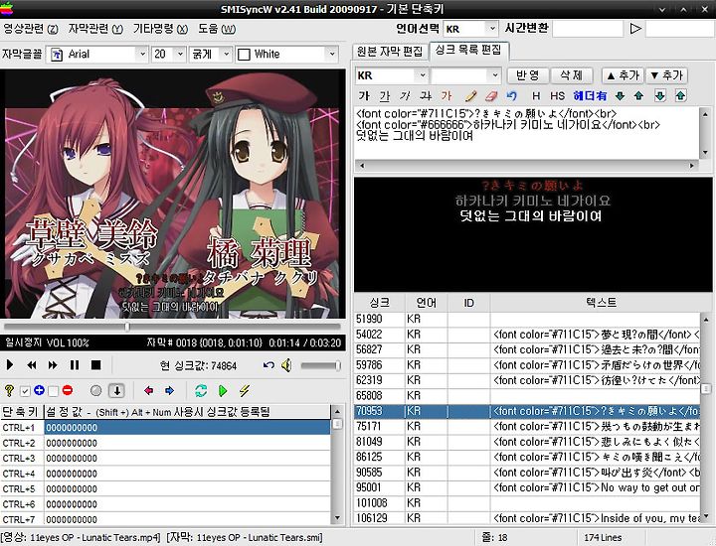Click the red minus circle icon
Screen dimensions: 716x546
[68, 390]
